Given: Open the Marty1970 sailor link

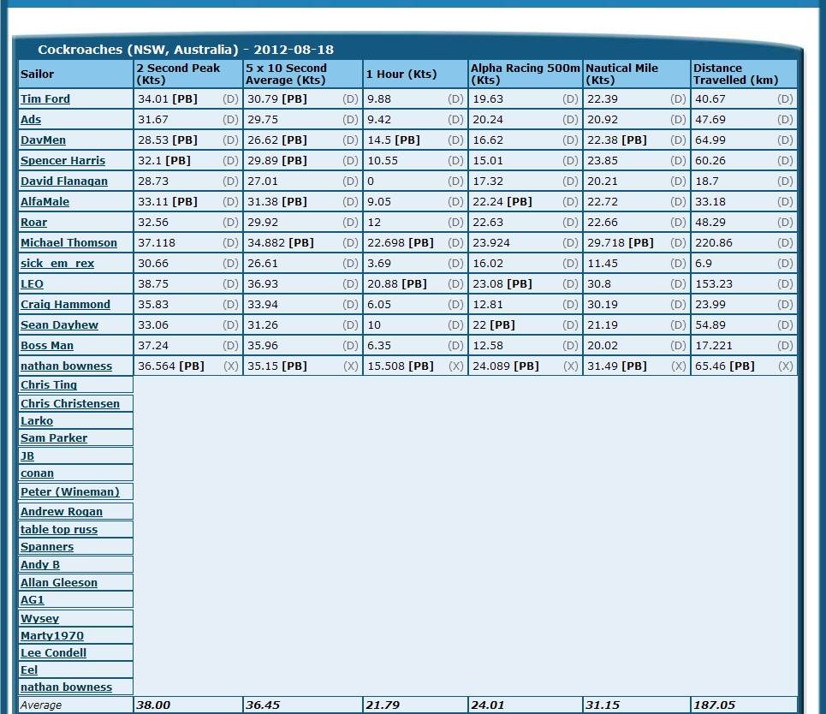Looking at the screenshot, I should (x=52, y=636).
